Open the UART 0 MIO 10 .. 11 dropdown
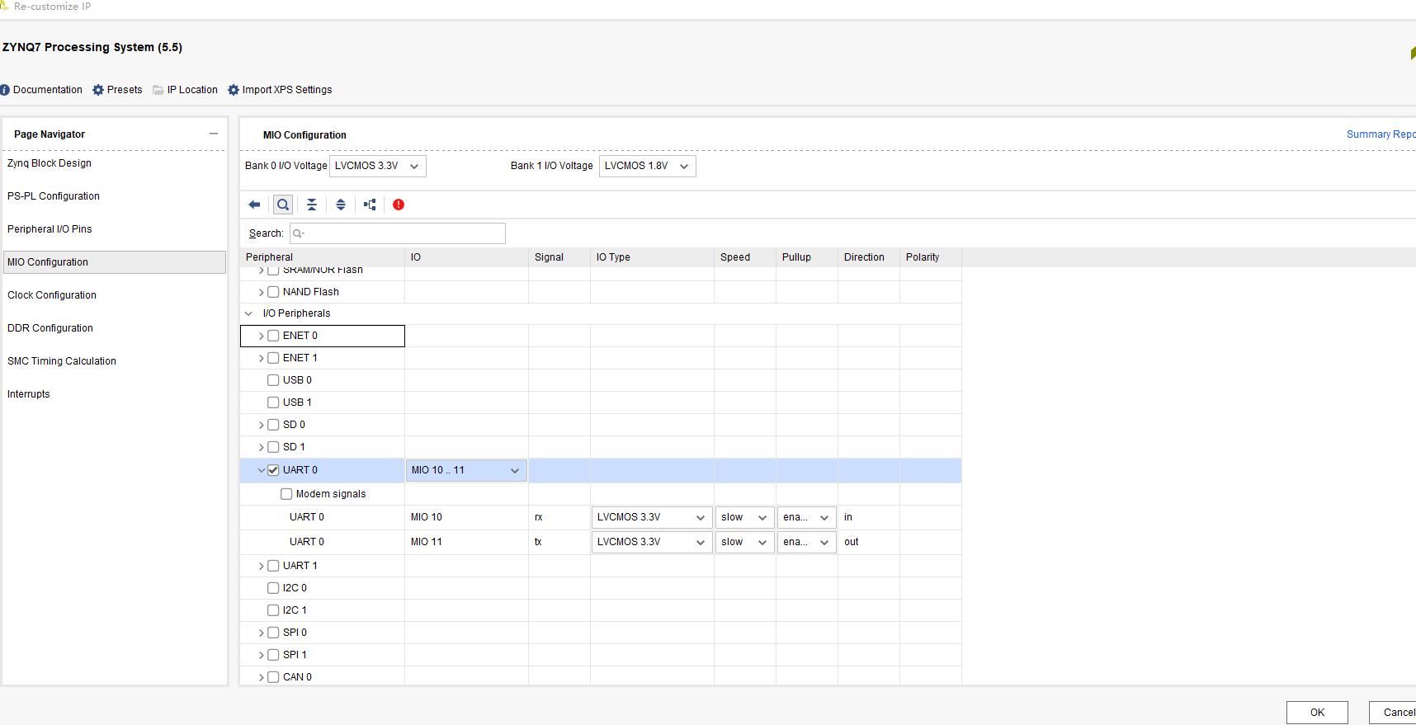Image resolution: width=1416 pixels, height=725 pixels. pyautogui.click(x=466, y=470)
